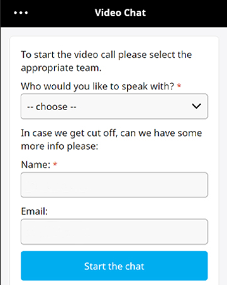
Task: Select the "-- choose --" placeholder text
Action: click(x=52, y=107)
